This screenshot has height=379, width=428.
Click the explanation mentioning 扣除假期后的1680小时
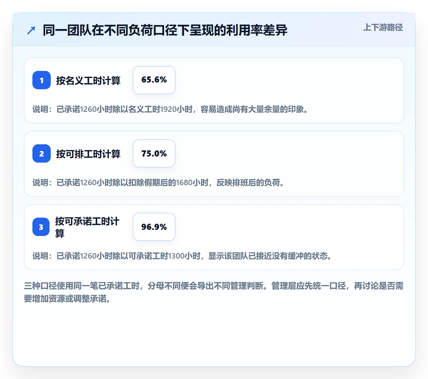tap(158, 182)
